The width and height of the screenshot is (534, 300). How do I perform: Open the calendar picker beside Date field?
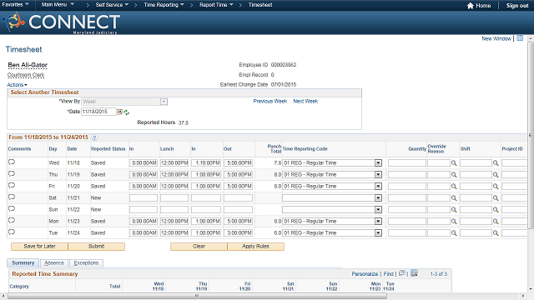tap(120, 112)
